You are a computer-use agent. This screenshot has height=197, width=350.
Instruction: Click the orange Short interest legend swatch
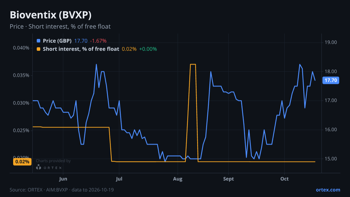38,49
